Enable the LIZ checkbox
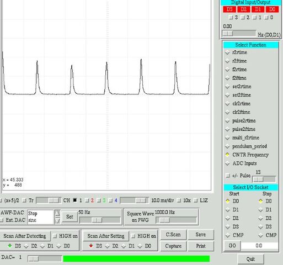The width and height of the screenshot is (283, 265). pyautogui.click(x=196, y=200)
